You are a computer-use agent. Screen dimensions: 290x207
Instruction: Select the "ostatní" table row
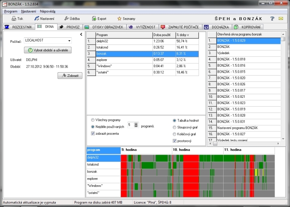[x=143, y=72]
